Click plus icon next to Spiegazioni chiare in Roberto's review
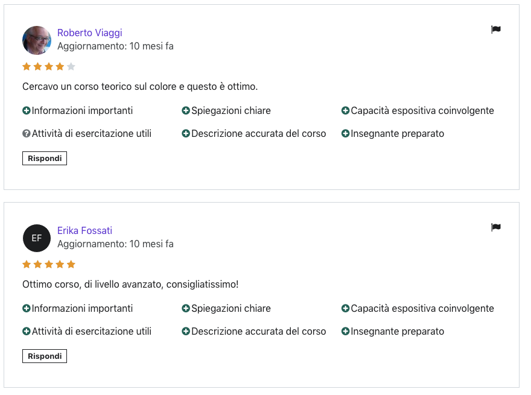Image resolution: width=531 pixels, height=395 pixels. tap(186, 111)
